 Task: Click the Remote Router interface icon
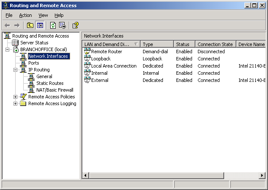87,52
